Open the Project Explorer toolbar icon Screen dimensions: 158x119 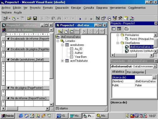(x=98, y=18)
